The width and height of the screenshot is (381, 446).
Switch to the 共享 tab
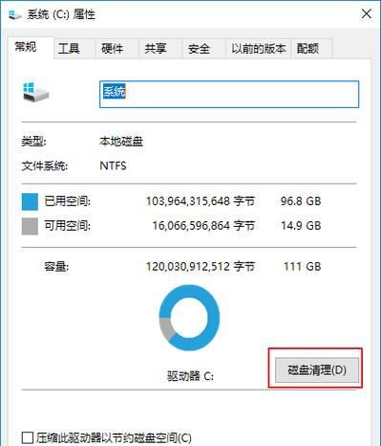point(160,49)
